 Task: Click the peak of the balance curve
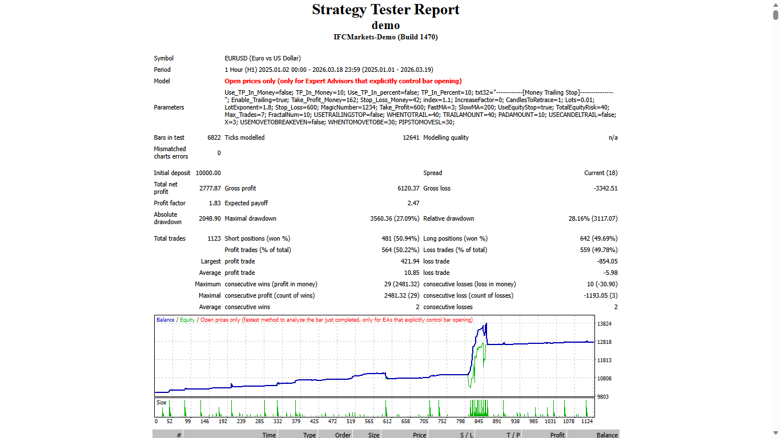point(486,324)
